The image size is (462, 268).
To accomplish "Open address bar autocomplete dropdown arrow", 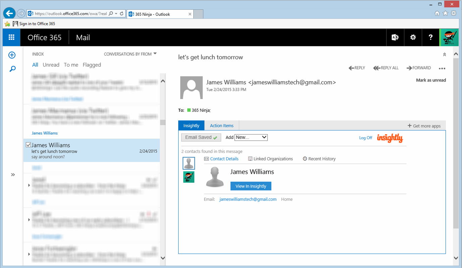I will pos(116,14).
